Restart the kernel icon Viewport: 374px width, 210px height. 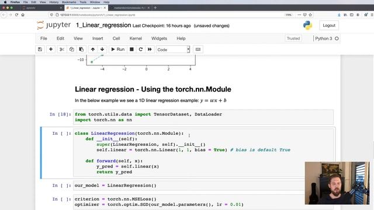(140, 49)
